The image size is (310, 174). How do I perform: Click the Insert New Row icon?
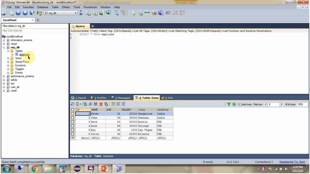click(x=85, y=104)
